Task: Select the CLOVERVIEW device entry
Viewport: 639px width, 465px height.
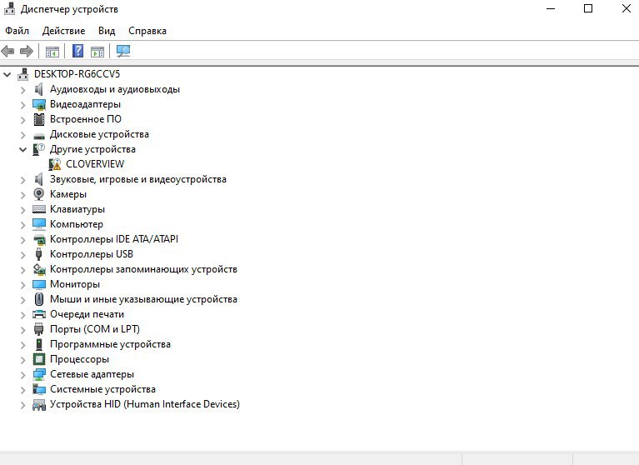Action: (95, 164)
